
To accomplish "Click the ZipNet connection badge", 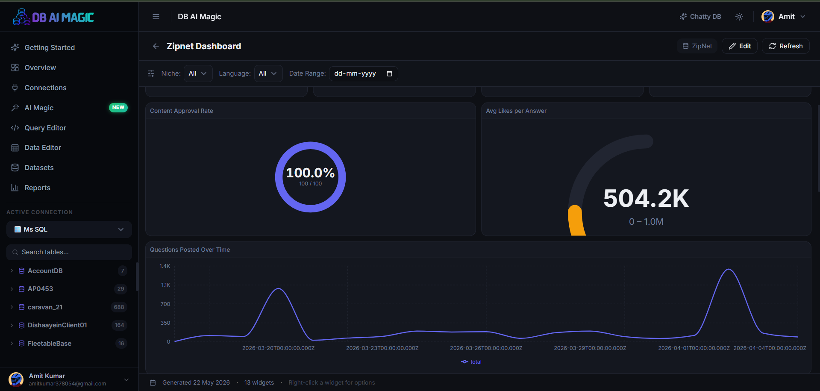I will click(x=697, y=46).
